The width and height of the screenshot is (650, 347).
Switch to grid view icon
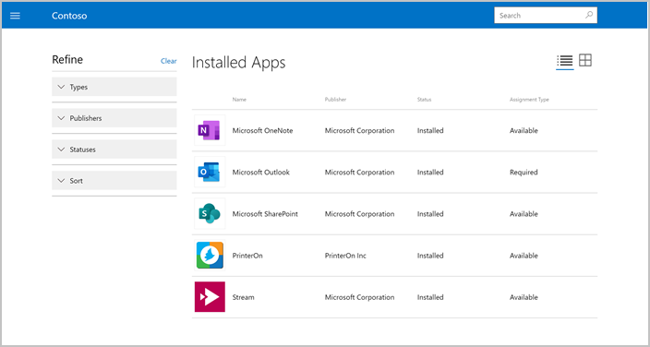pos(585,61)
